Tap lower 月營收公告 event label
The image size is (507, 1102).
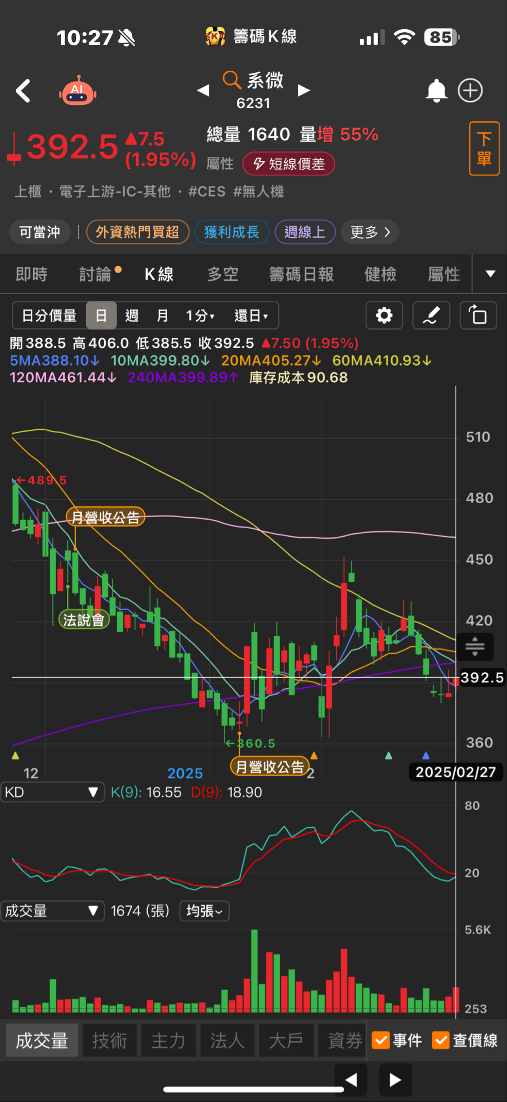tap(270, 766)
